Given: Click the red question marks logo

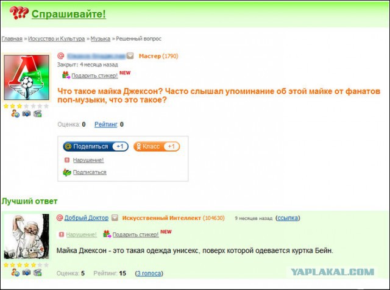Looking at the screenshot, I should point(19,13).
